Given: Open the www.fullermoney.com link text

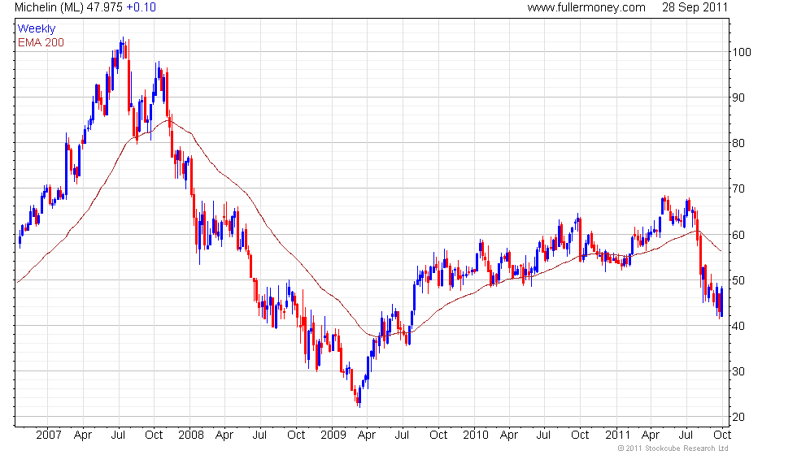Looking at the screenshot, I should [586, 7].
